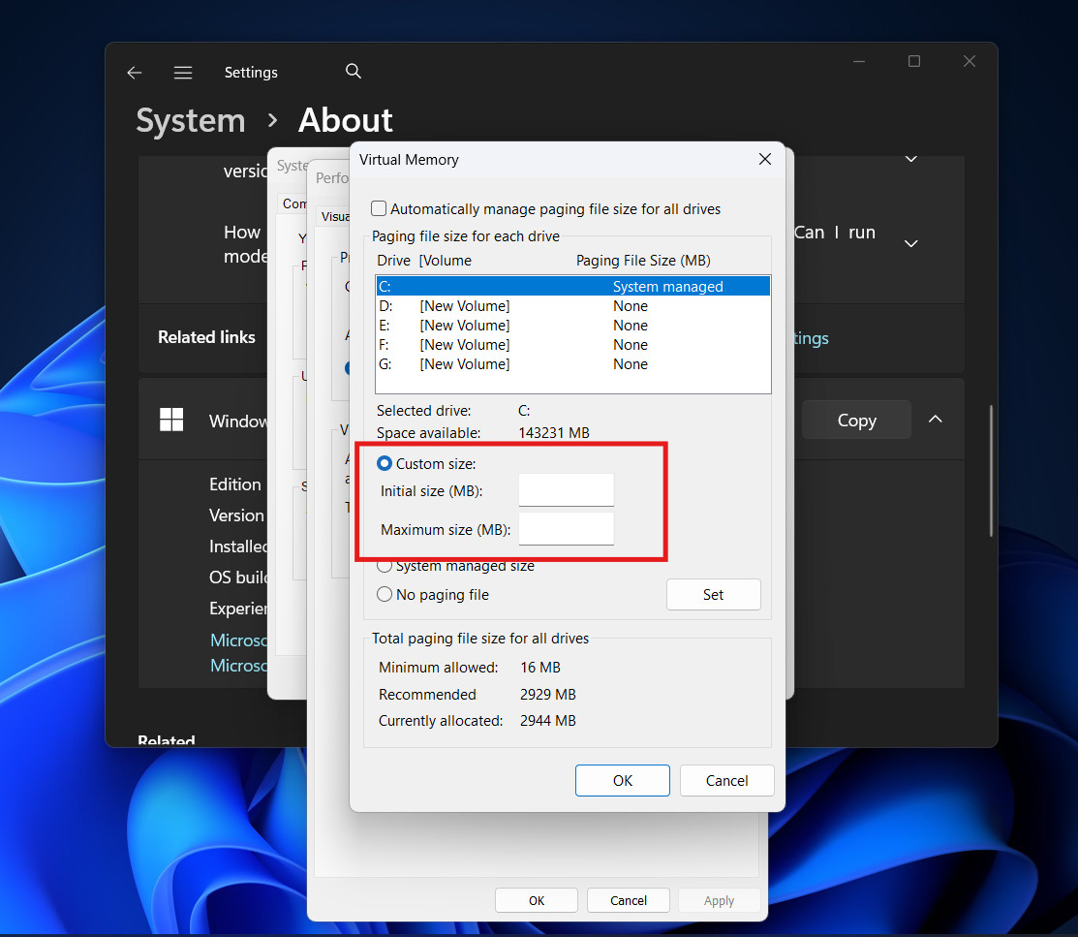Choose System managed size option
This screenshot has height=937, width=1078.
point(385,566)
